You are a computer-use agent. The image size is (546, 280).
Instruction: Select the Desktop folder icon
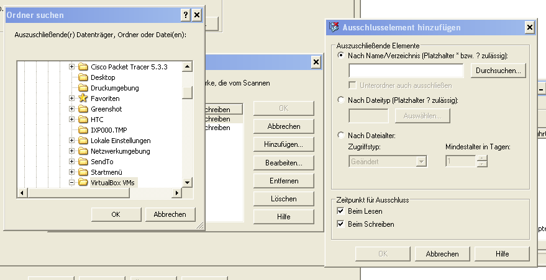tap(83, 77)
